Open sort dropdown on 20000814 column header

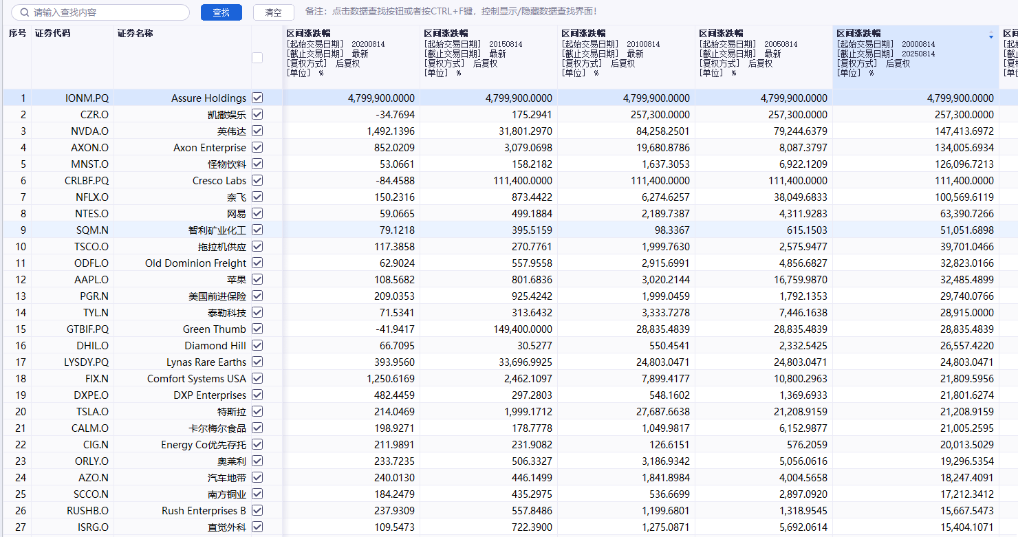(991, 35)
